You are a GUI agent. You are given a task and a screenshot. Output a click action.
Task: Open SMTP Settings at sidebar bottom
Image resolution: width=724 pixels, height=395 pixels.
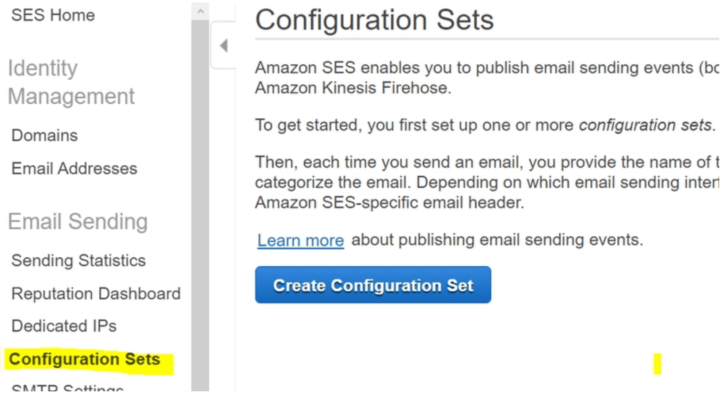(x=68, y=389)
